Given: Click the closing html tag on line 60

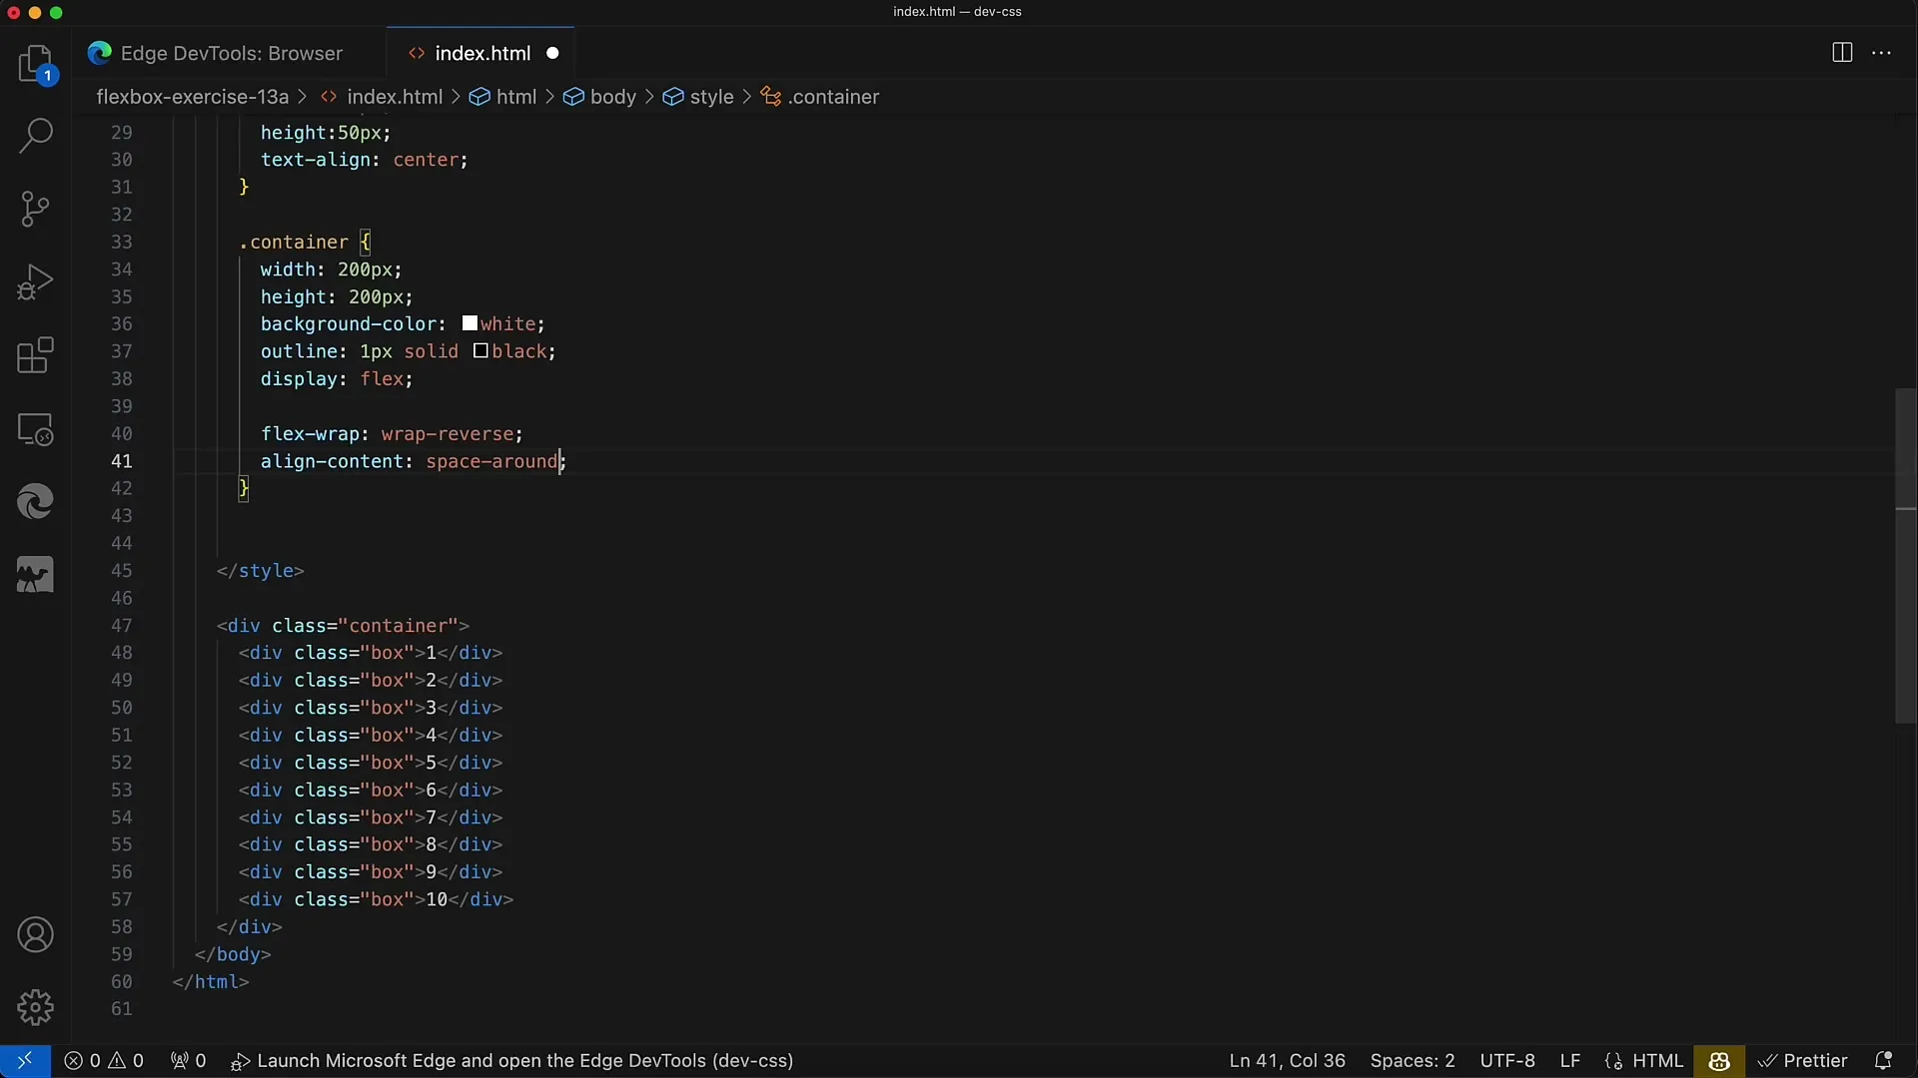Looking at the screenshot, I should pyautogui.click(x=211, y=982).
